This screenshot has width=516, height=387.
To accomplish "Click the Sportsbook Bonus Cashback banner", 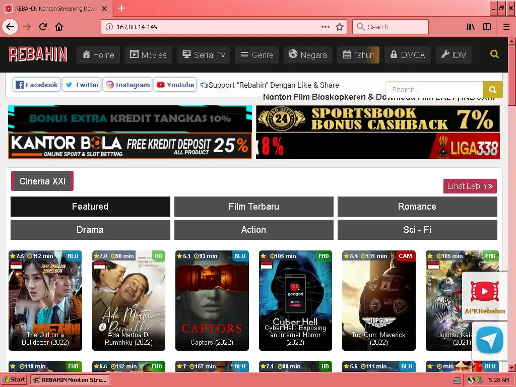I will click(x=378, y=118).
